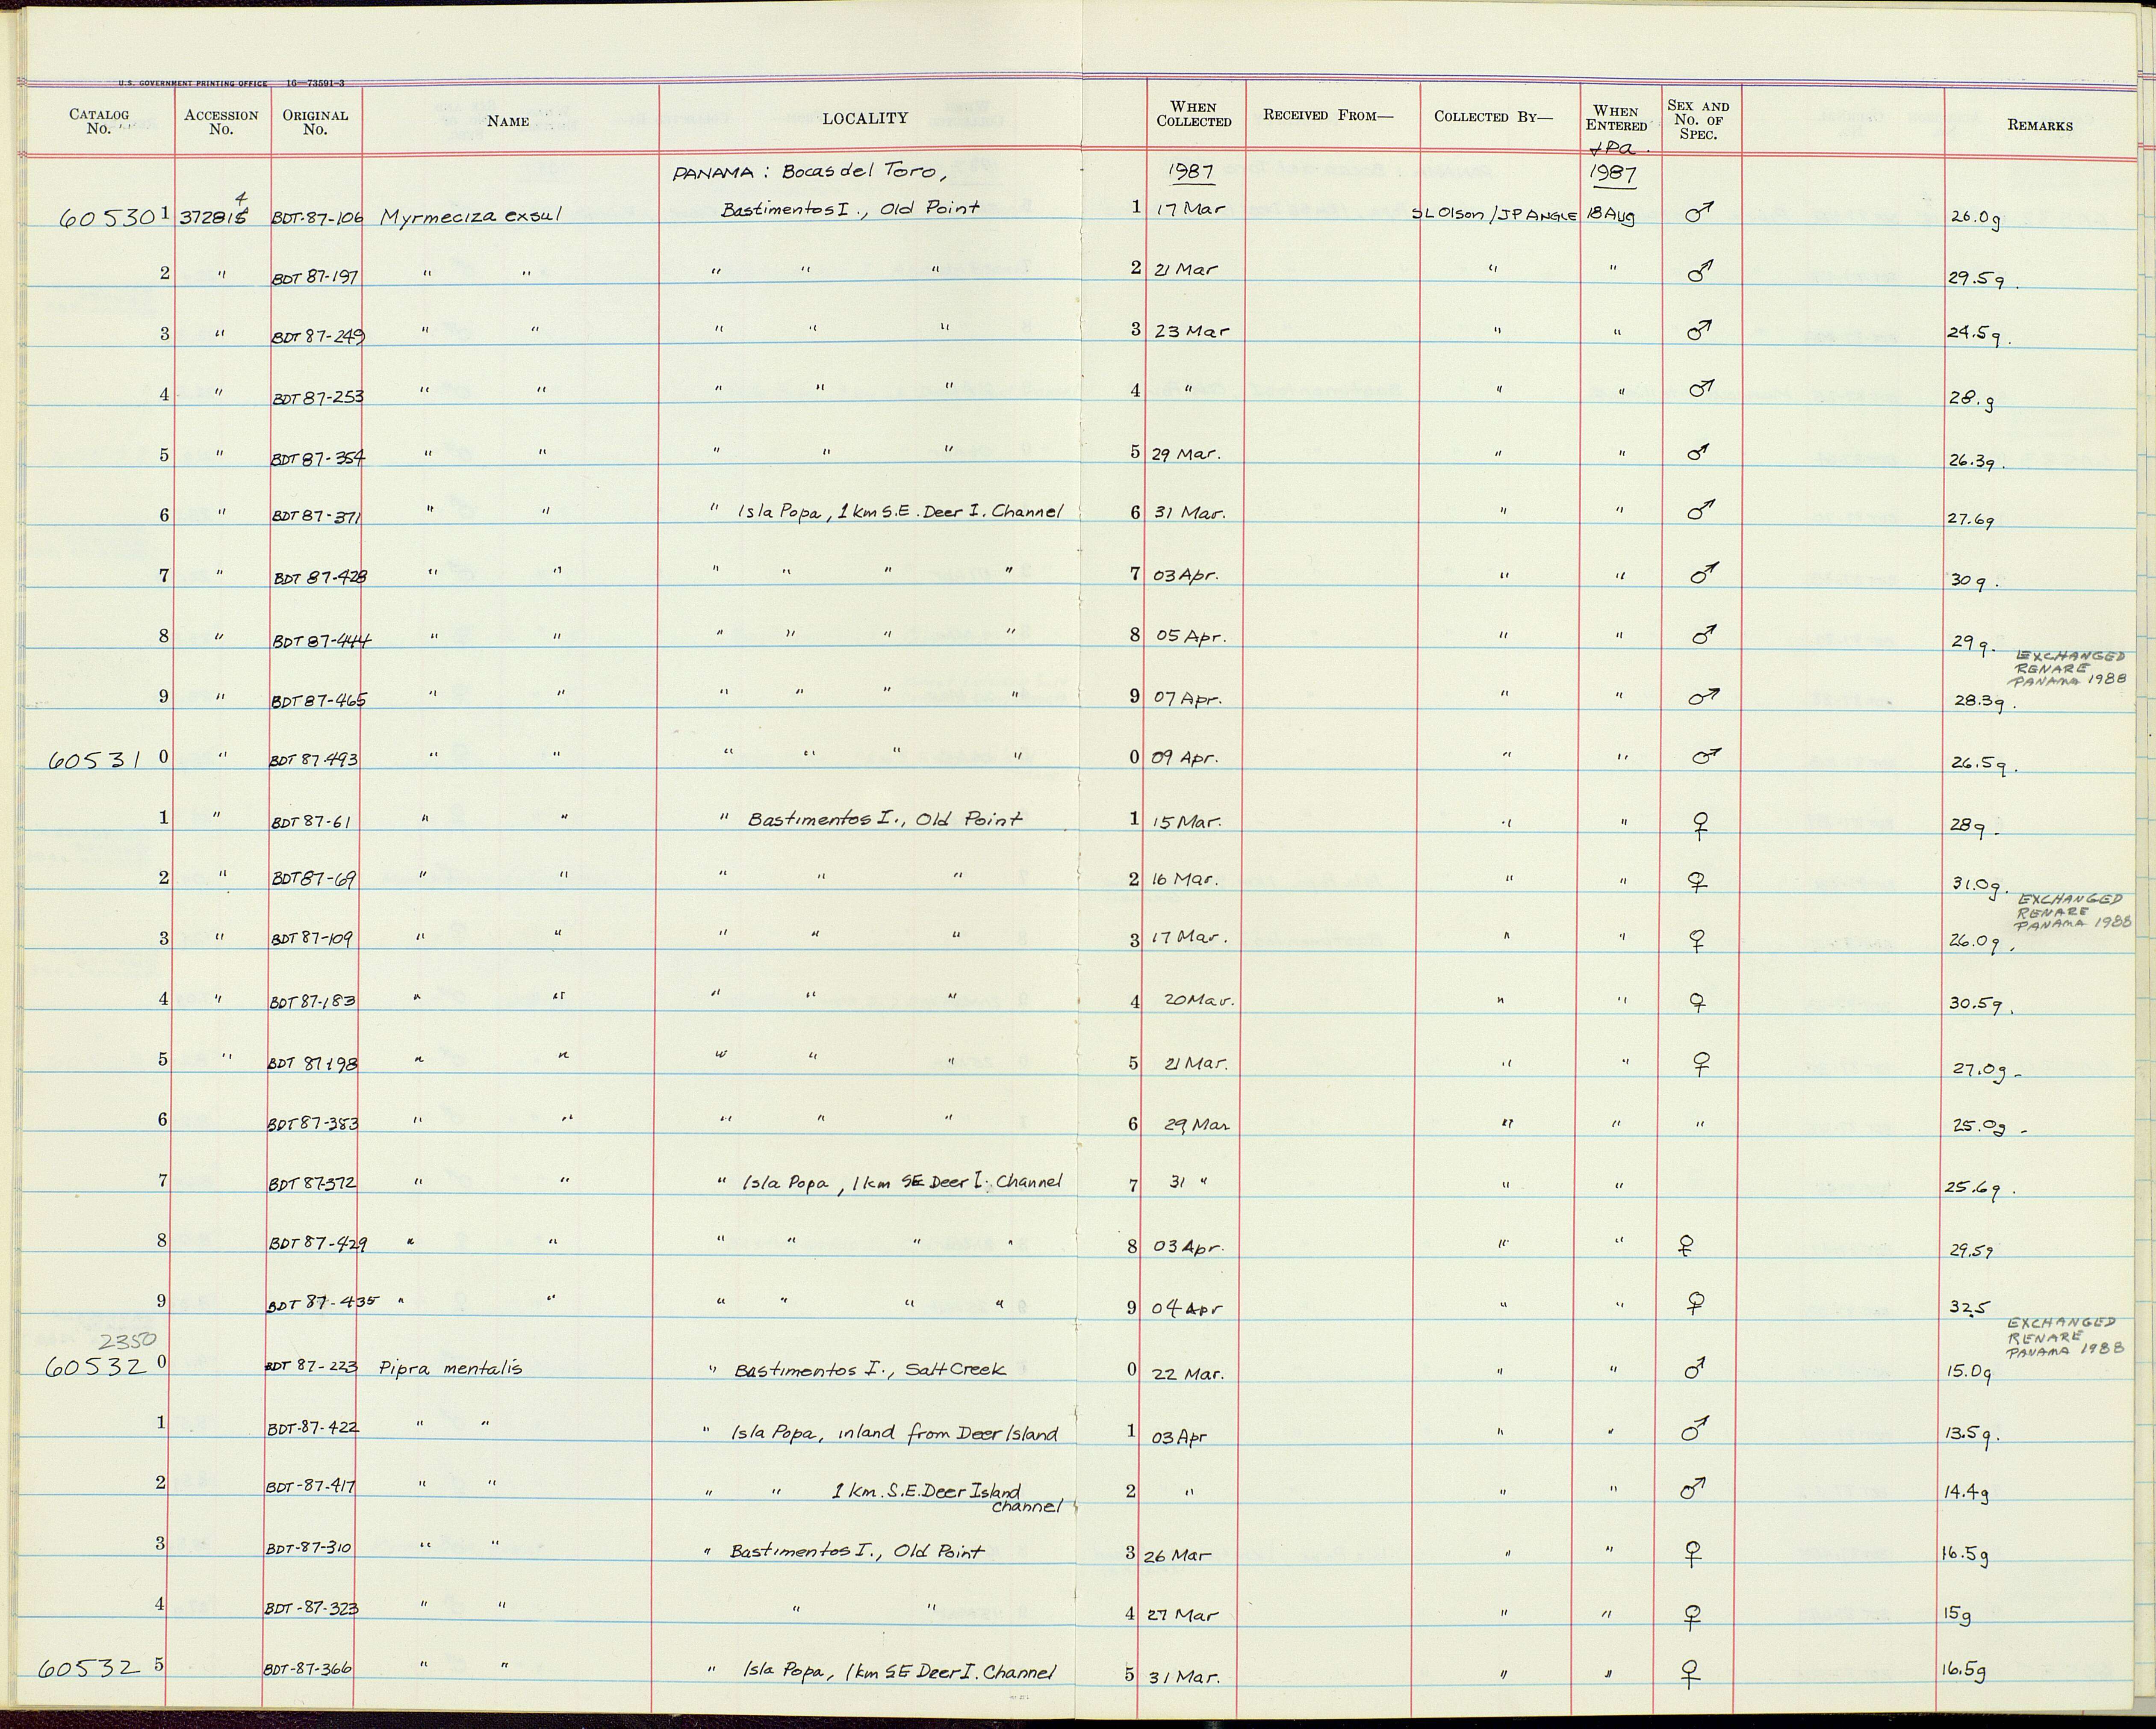
Task: Click the 'Locality' column header
Action: point(865,118)
